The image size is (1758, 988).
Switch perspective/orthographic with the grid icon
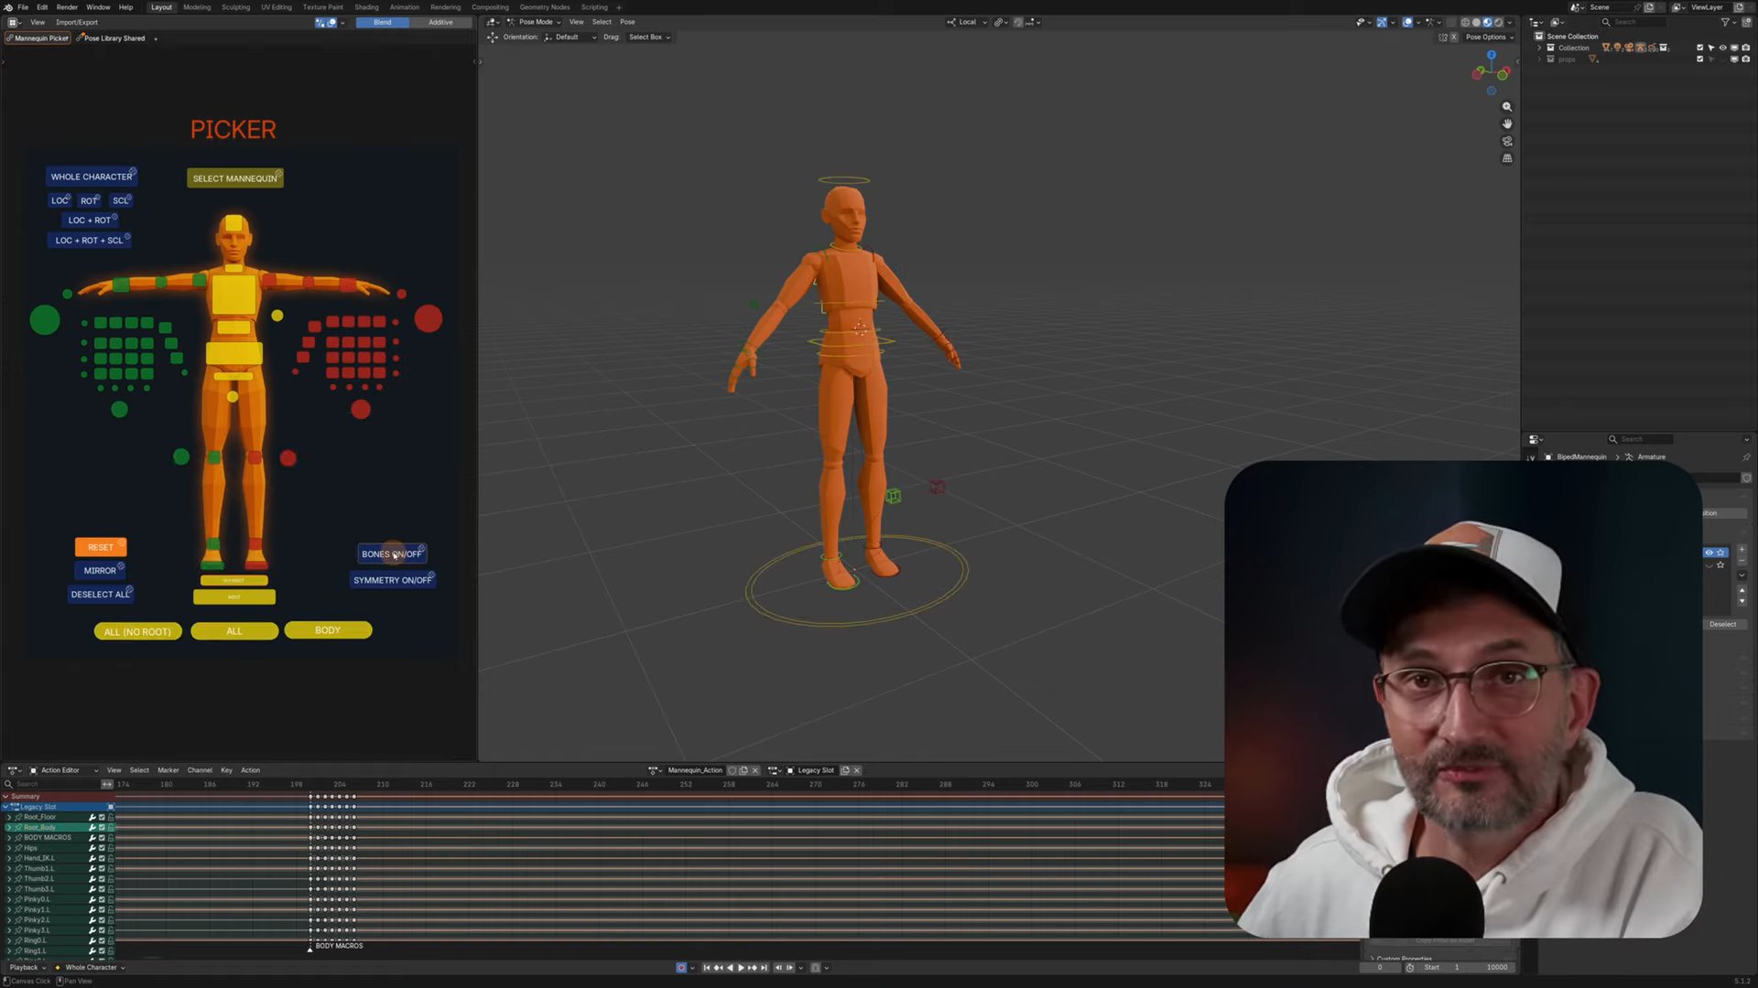[x=1507, y=158]
